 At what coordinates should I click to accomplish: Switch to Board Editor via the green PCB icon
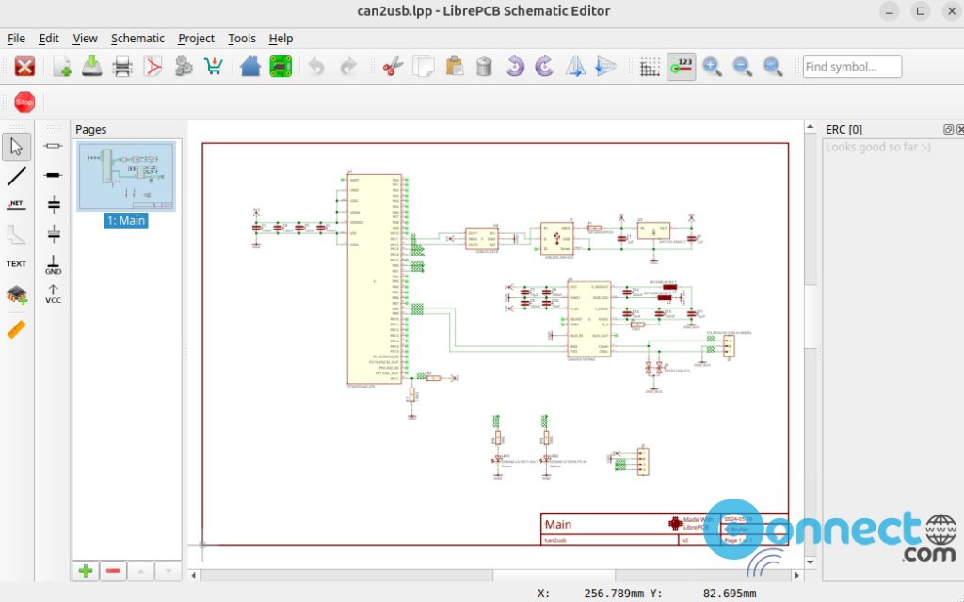(281, 67)
